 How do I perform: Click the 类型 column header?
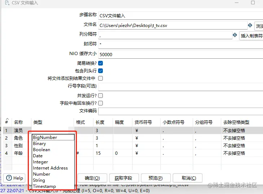tap(53, 122)
